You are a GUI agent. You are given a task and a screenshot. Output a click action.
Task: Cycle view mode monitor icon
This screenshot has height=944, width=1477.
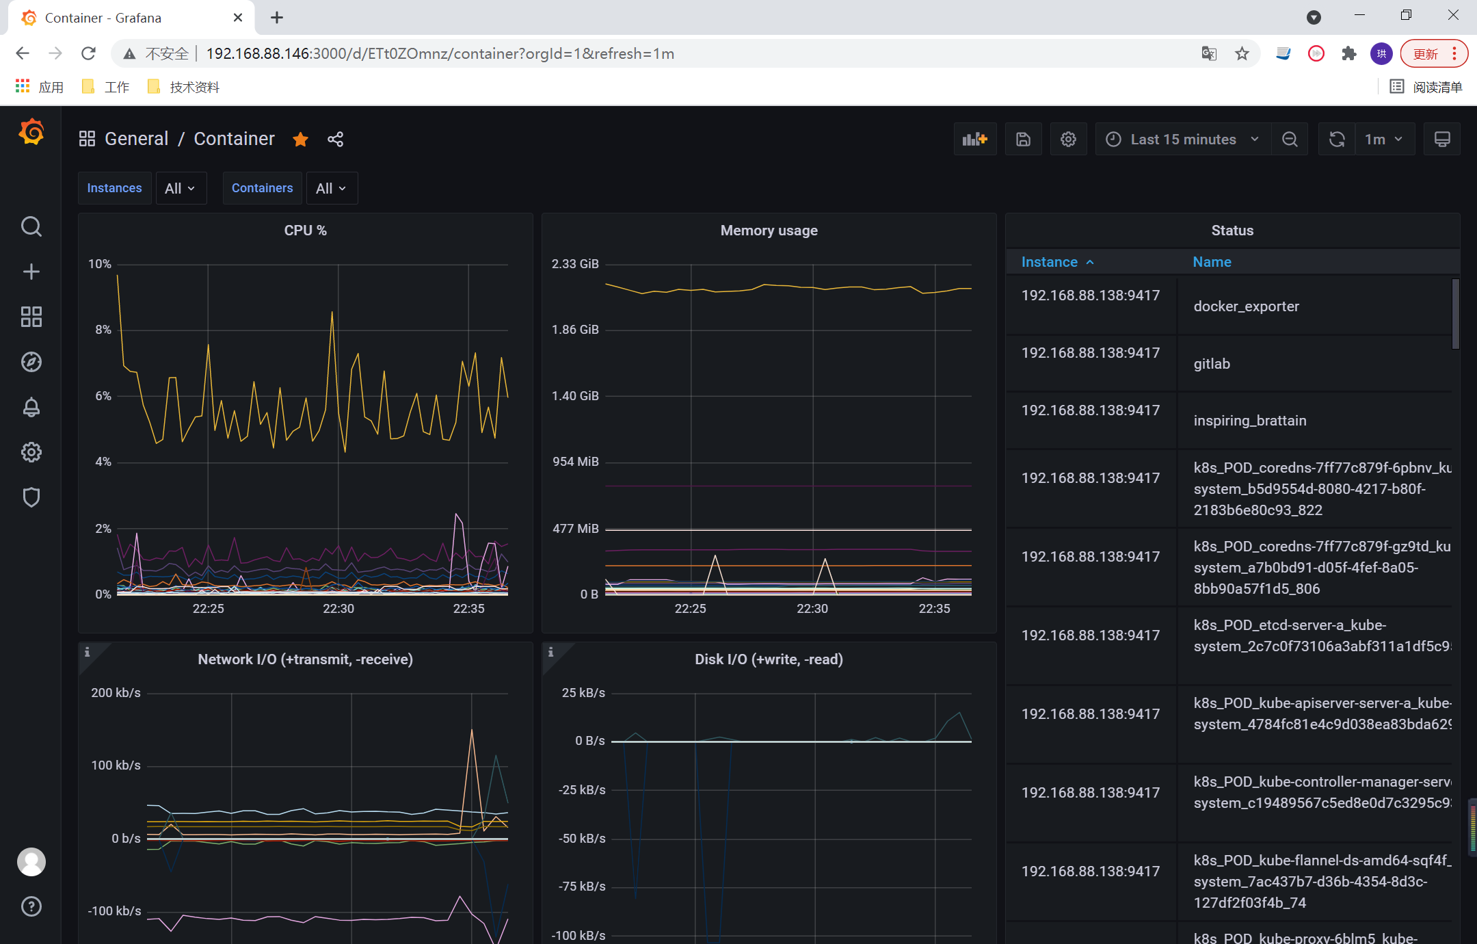coord(1441,140)
